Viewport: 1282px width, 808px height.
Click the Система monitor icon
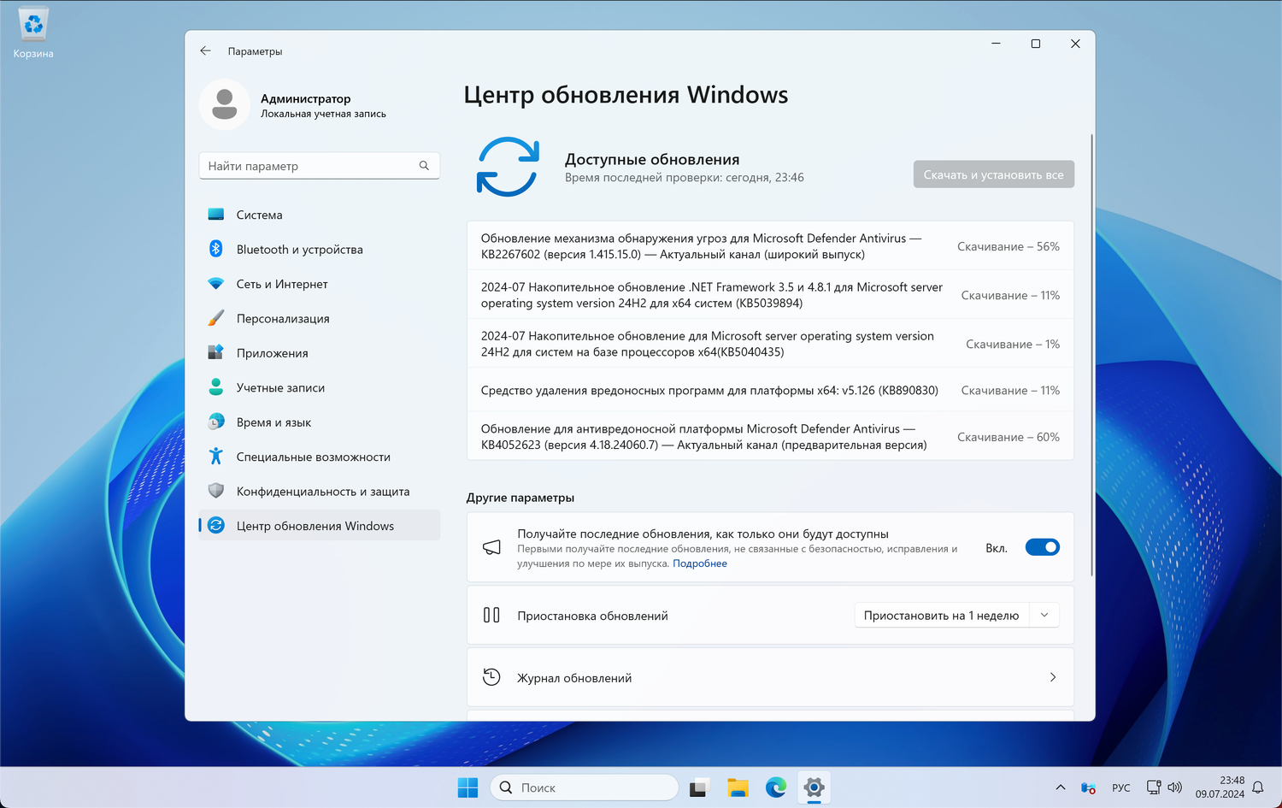tap(216, 215)
